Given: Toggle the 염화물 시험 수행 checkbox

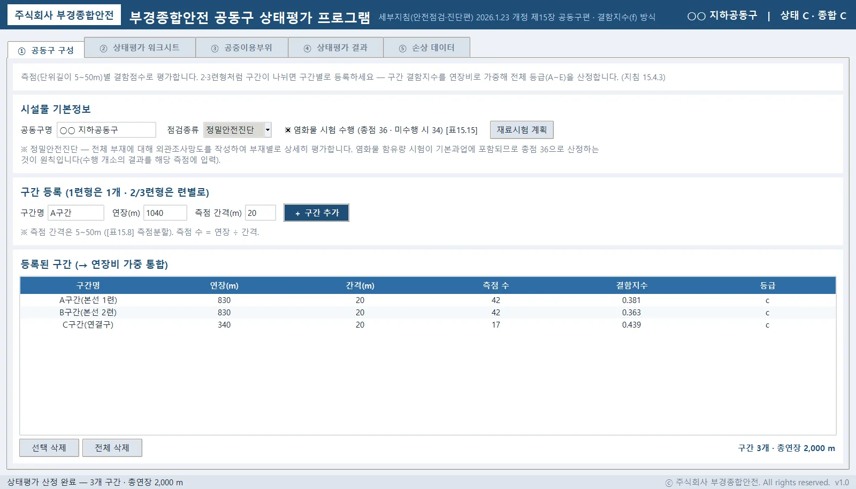Looking at the screenshot, I should tap(288, 130).
